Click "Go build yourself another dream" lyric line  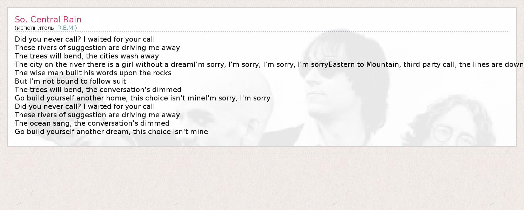(x=111, y=132)
